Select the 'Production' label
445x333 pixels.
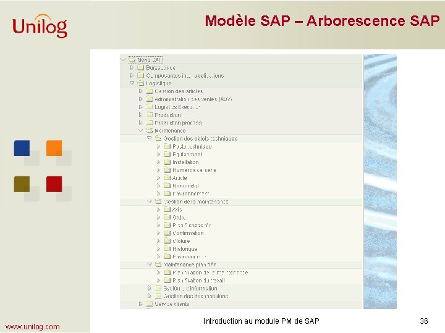point(167,115)
